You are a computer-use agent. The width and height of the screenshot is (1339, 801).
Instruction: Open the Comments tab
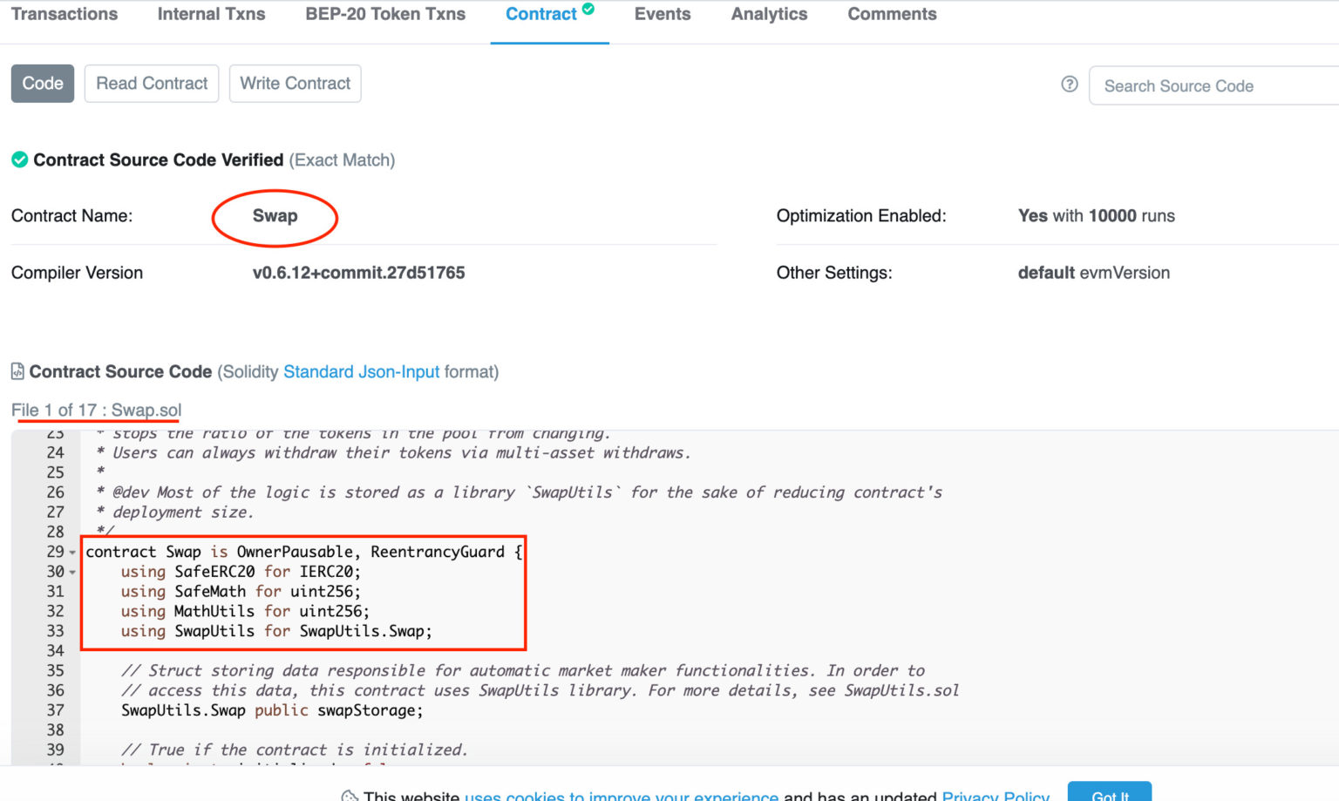pyautogui.click(x=892, y=15)
